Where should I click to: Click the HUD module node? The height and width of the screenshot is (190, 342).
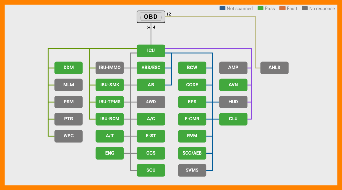pyautogui.click(x=233, y=102)
